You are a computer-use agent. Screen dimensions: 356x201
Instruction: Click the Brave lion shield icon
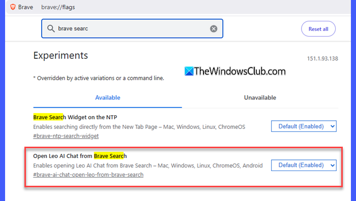click(13, 7)
